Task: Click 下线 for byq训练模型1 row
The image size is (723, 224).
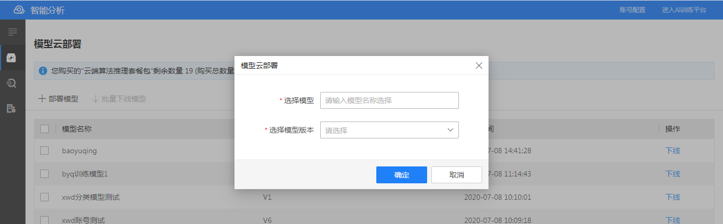Action: click(x=673, y=174)
